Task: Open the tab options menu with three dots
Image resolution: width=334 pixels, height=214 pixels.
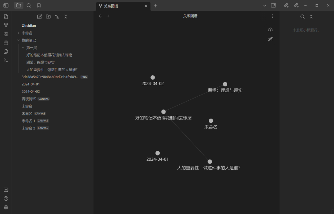Action: pyautogui.click(x=272, y=16)
